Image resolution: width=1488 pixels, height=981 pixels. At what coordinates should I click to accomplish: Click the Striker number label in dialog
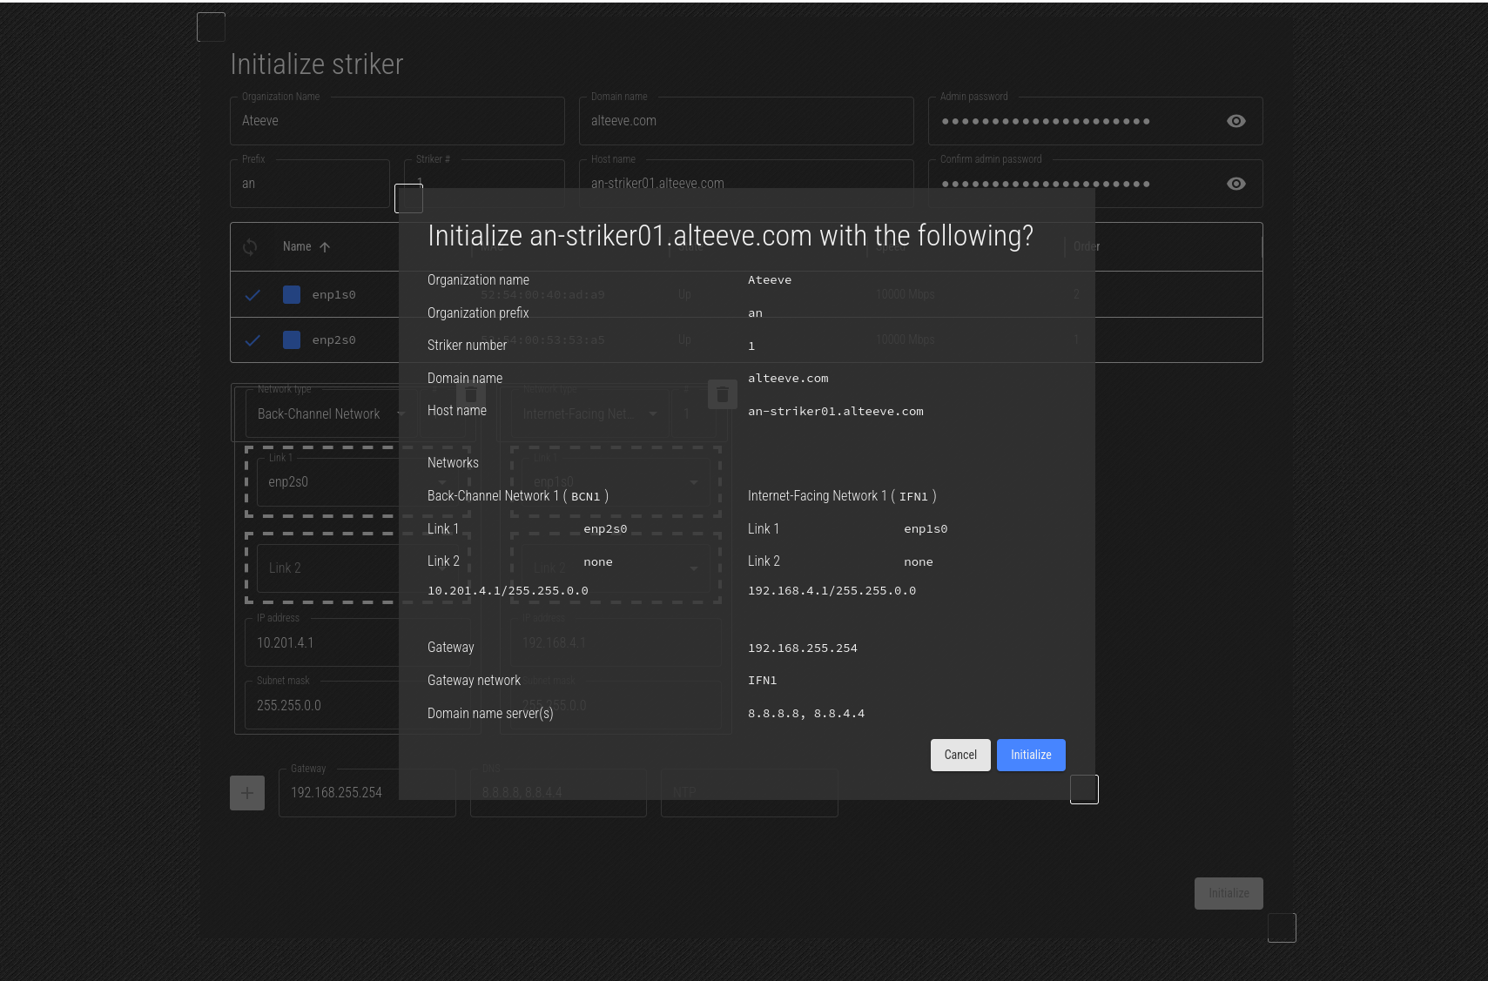click(x=467, y=346)
